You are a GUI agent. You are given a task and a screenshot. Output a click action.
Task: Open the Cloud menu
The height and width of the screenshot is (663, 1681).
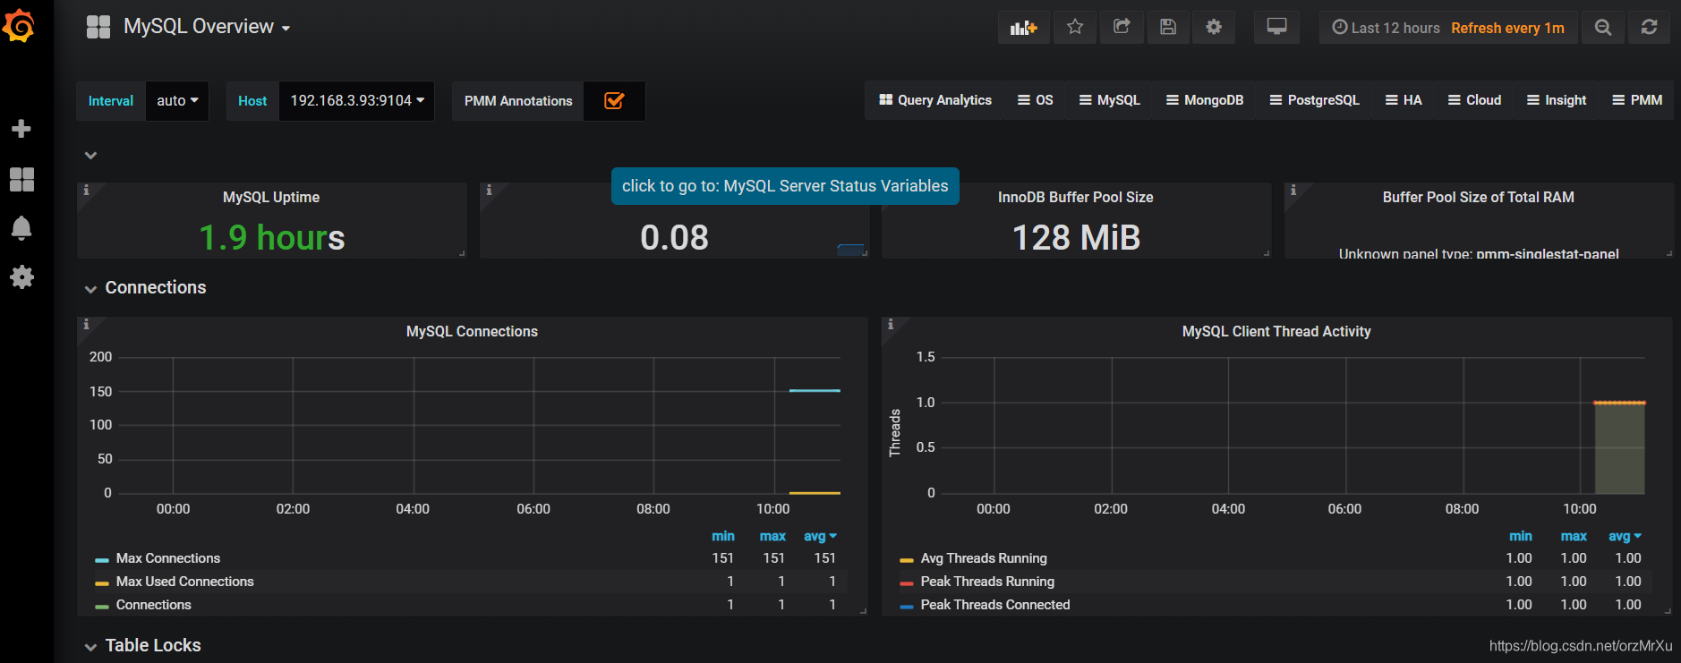tap(1474, 100)
